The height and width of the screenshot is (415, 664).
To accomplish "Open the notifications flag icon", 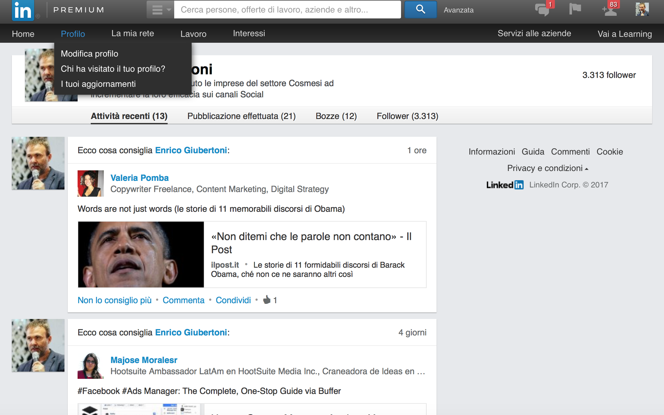I will click(575, 9).
